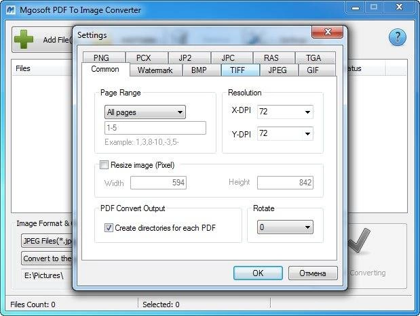Click the Files Count: 0 status text

coord(33,304)
